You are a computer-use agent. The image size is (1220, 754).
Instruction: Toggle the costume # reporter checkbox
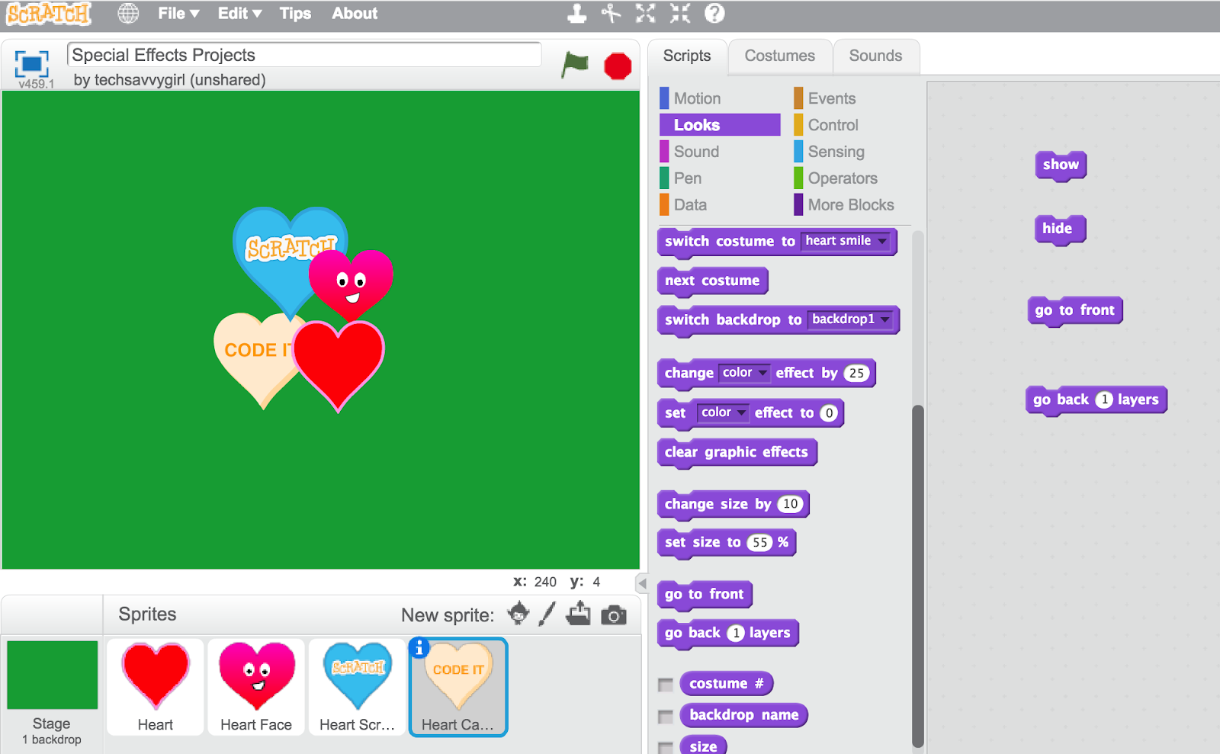tap(666, 685)
